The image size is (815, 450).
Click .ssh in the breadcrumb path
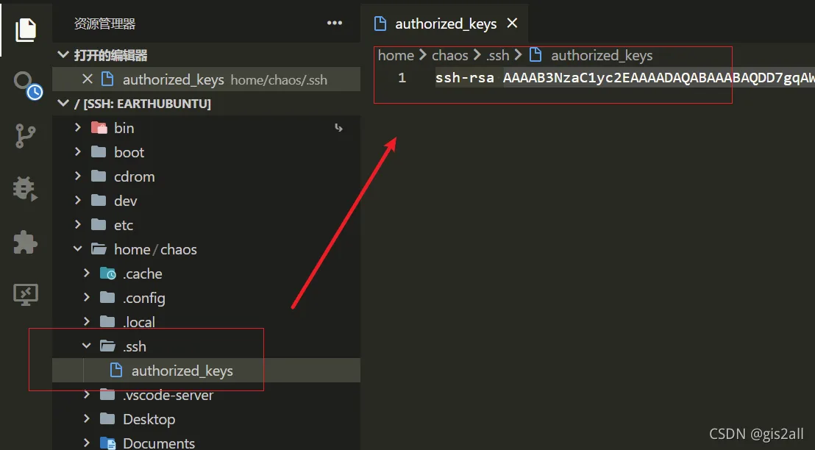tap(497, 55)
